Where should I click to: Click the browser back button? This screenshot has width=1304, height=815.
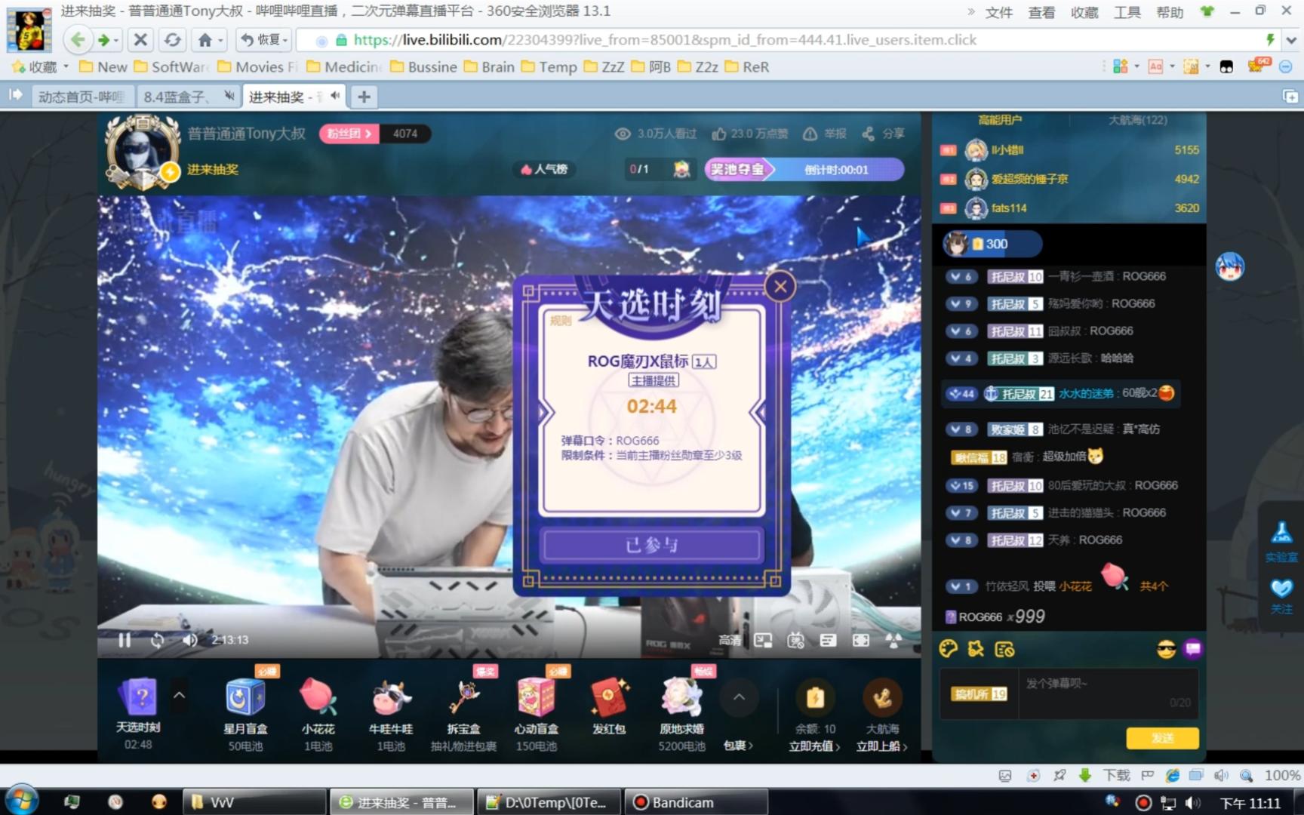pyautogui.click(x=78, y=40)
